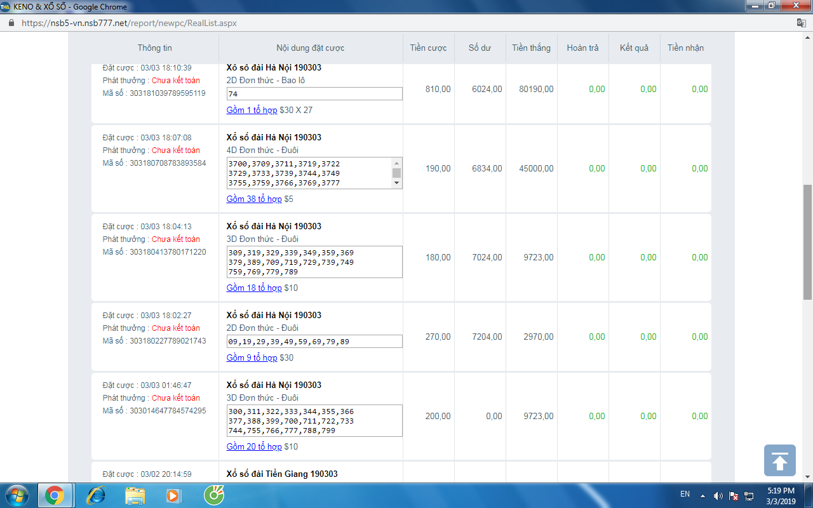The height and width of the screenshot is (508, 813).
Task: Open the 'Gồm 1 tổ hợp' link
Action: pos(252,110)
